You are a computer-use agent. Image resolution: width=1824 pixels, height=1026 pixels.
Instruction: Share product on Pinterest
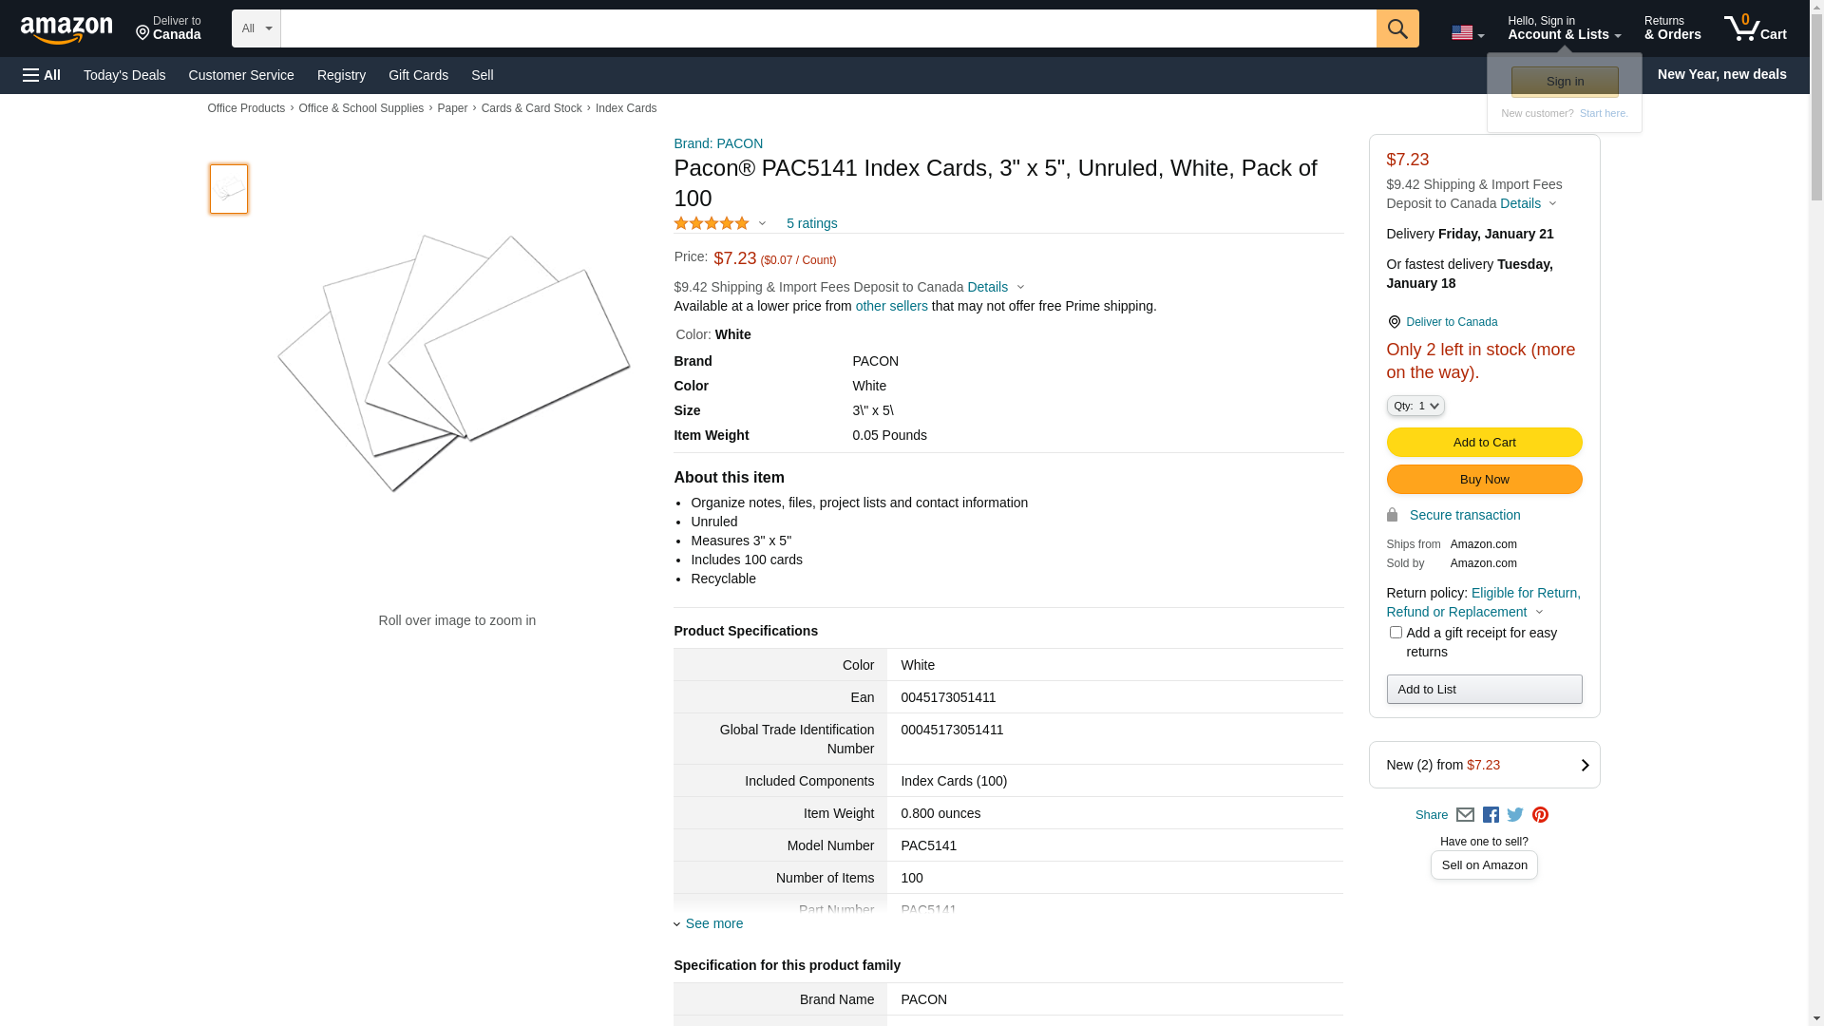tap(1540, 815)
